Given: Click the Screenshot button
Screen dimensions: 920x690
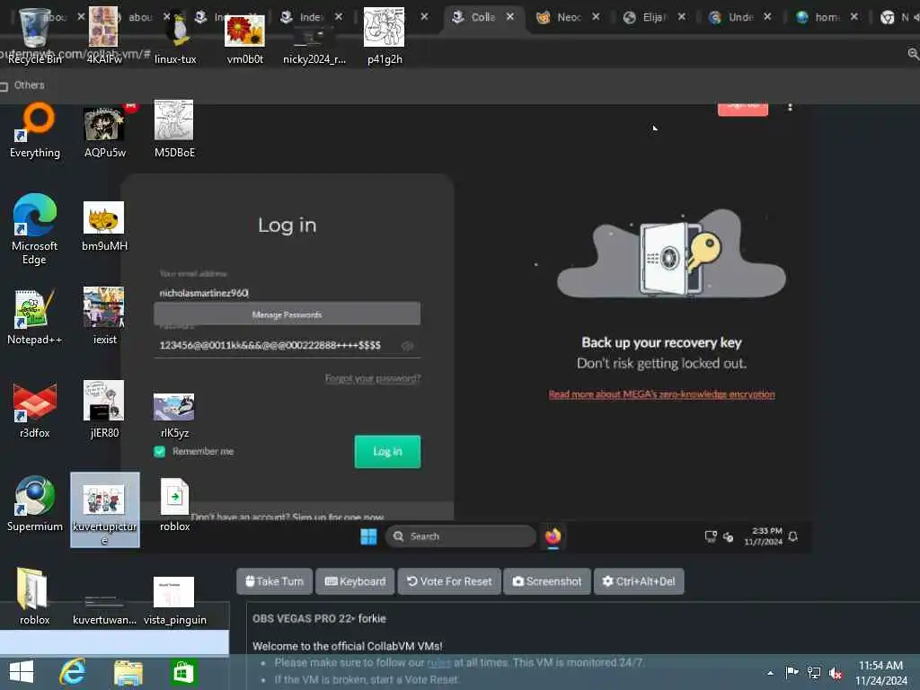Looking at the screenshot, I should (x=547, y=581).
